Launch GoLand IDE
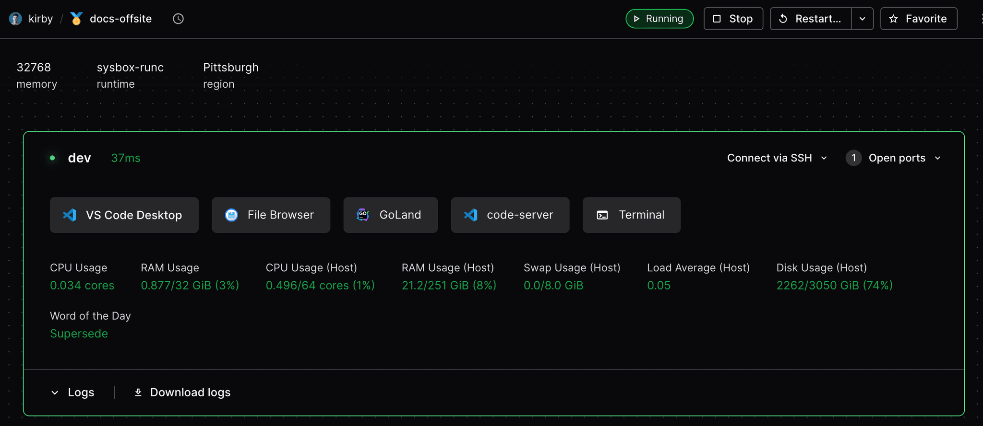983x426 pixels. (x=390, y=215)
